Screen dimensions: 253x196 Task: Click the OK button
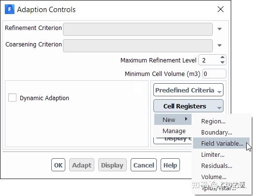(58, 165)
